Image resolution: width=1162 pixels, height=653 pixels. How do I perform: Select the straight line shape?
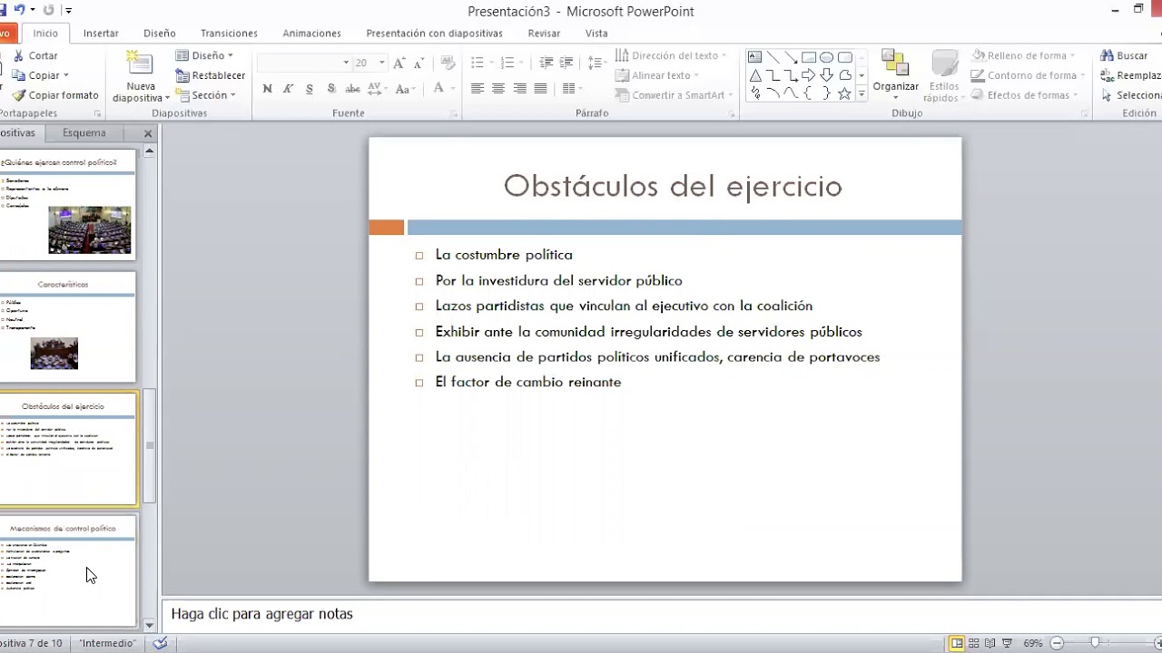pyautogui.click(x=773, y=57)
